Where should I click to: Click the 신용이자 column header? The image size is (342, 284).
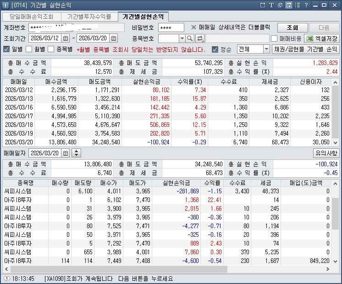point(311,82)
